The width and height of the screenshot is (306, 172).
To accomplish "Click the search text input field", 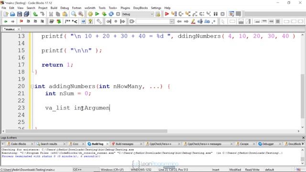I will [x=153, y=21].
